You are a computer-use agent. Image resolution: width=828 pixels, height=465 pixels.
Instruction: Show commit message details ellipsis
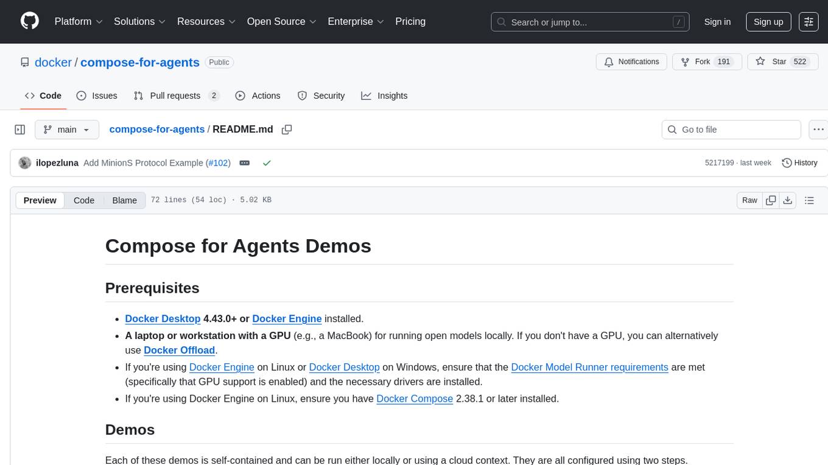(x=244, y=163)
